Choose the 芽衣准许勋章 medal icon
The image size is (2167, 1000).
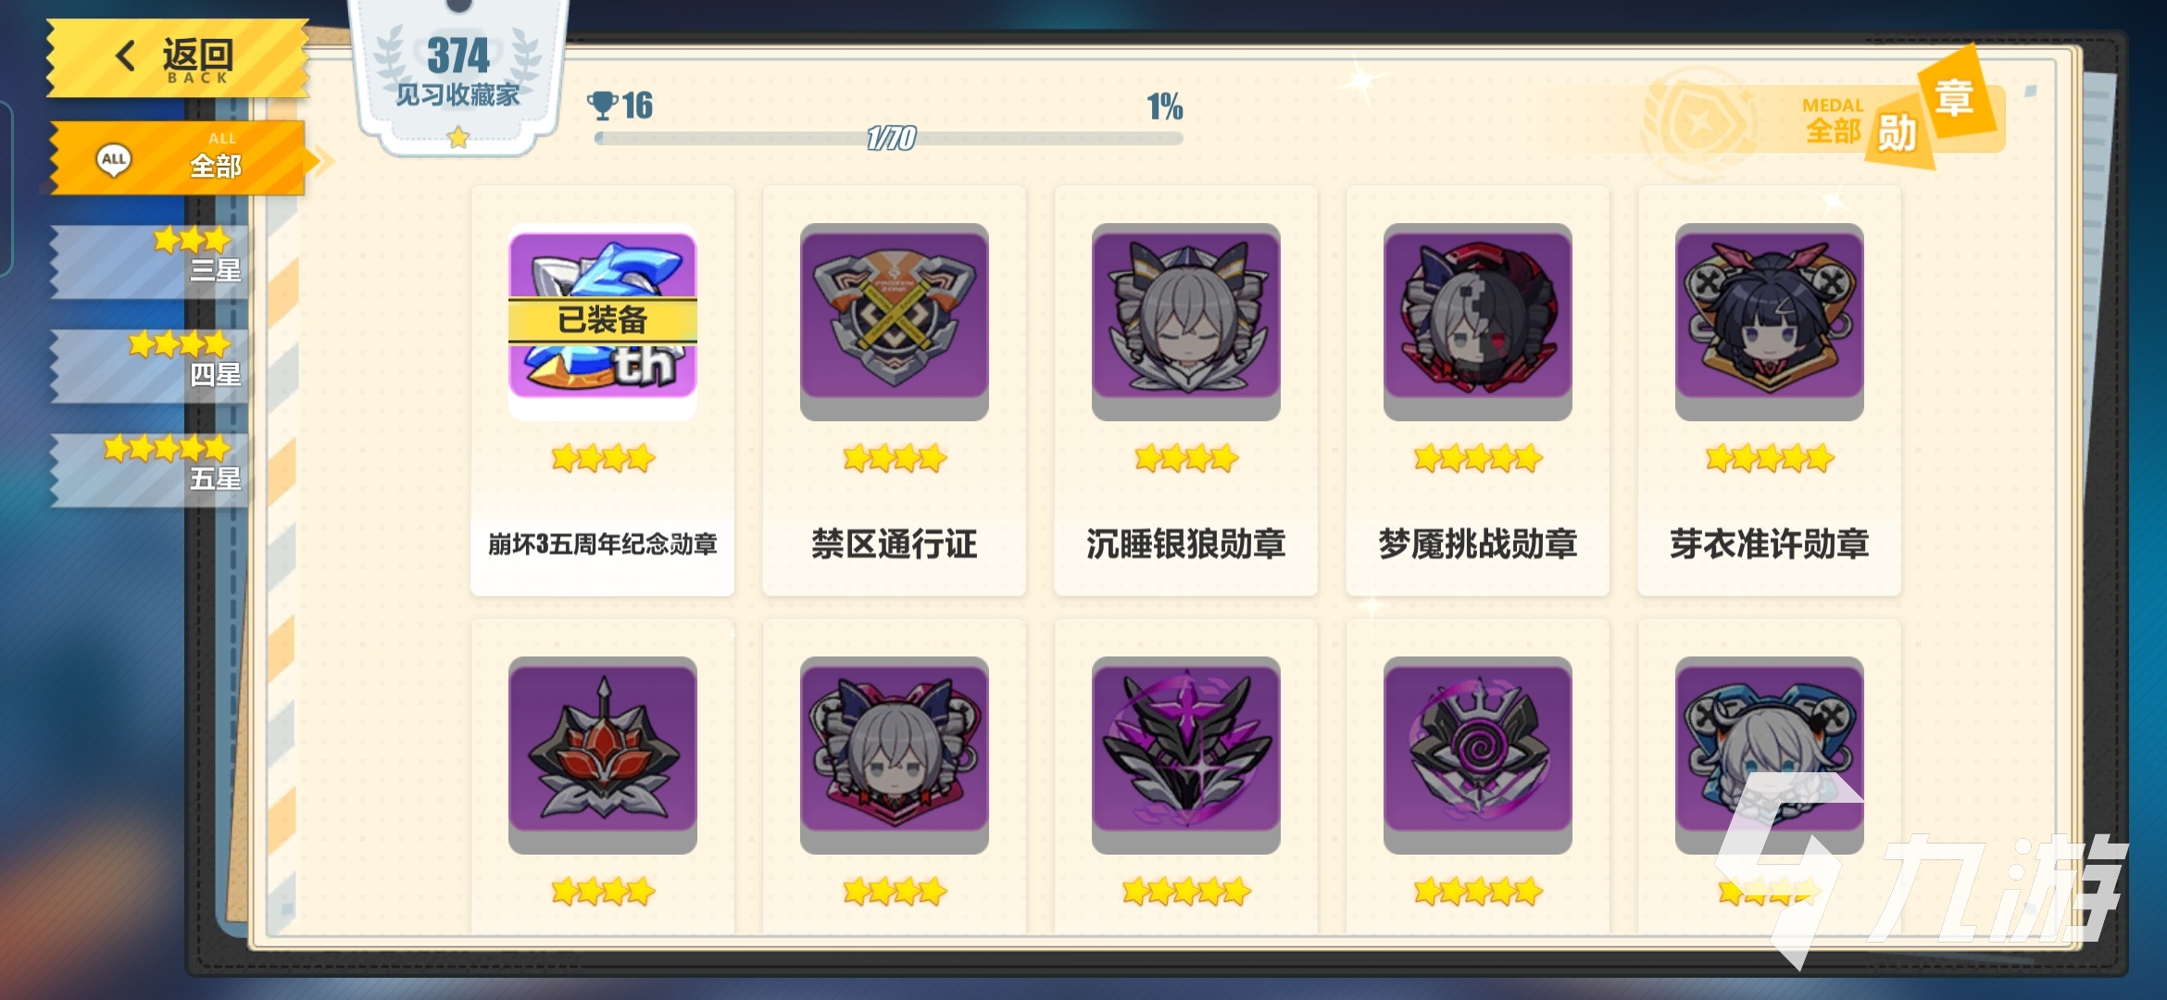(1769, 321)
